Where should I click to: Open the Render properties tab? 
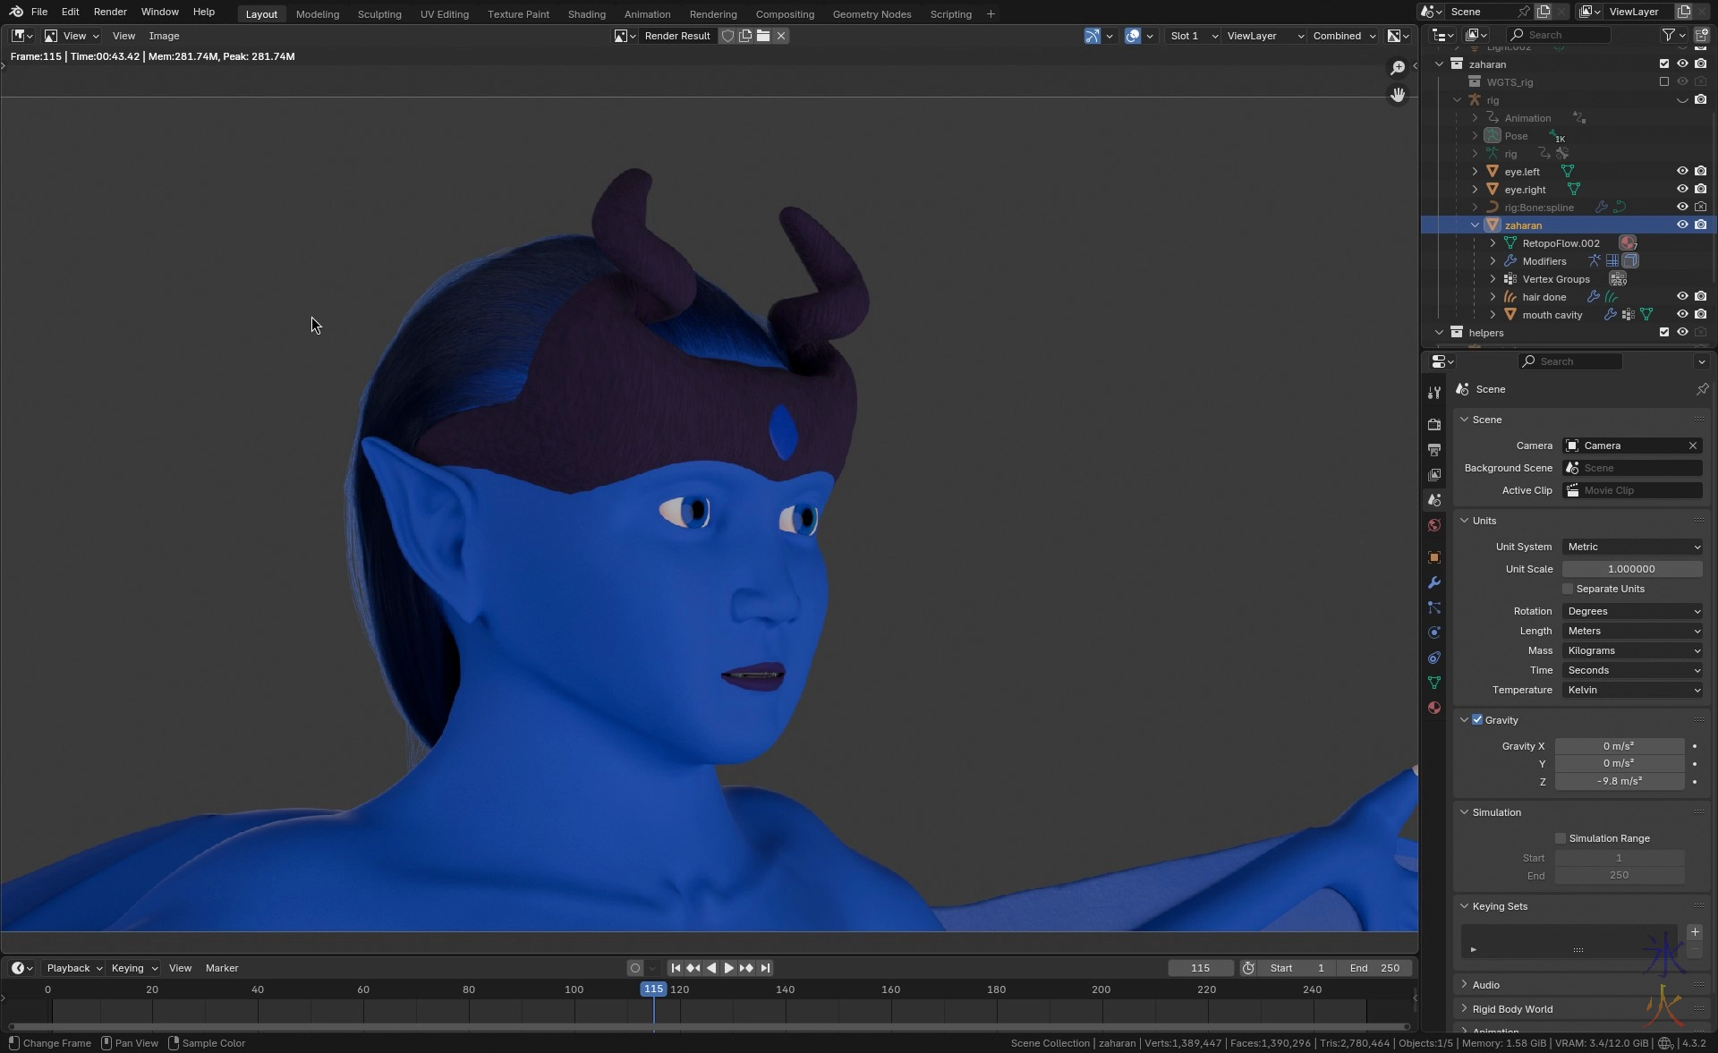[1434, 424]
